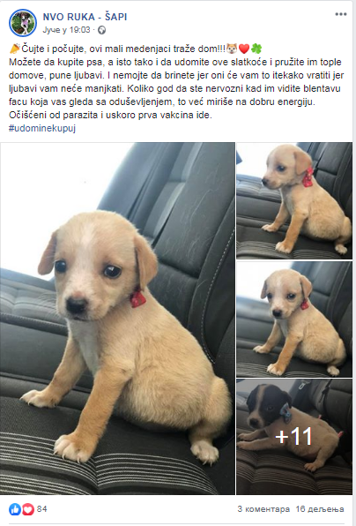Click the four-leaf clover emoji
The image size is (356, 526).
tap(256, 49)
